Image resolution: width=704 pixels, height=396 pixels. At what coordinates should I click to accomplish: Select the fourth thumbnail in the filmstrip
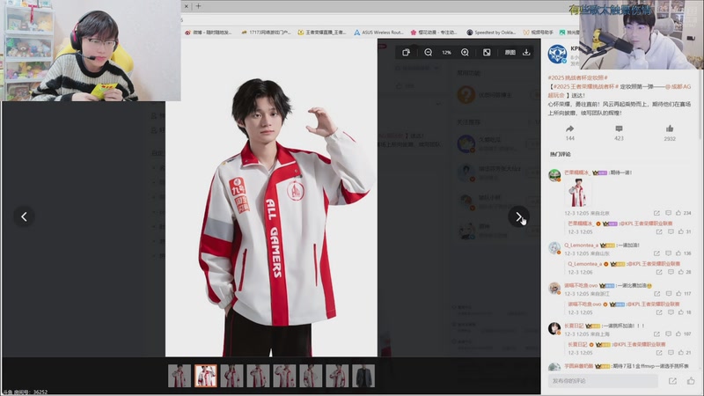click(258, 376)
